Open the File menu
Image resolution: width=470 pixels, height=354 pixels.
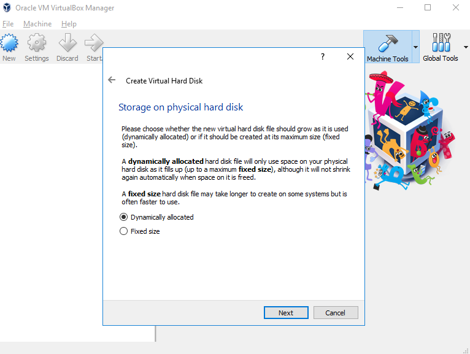coord(8,24)
